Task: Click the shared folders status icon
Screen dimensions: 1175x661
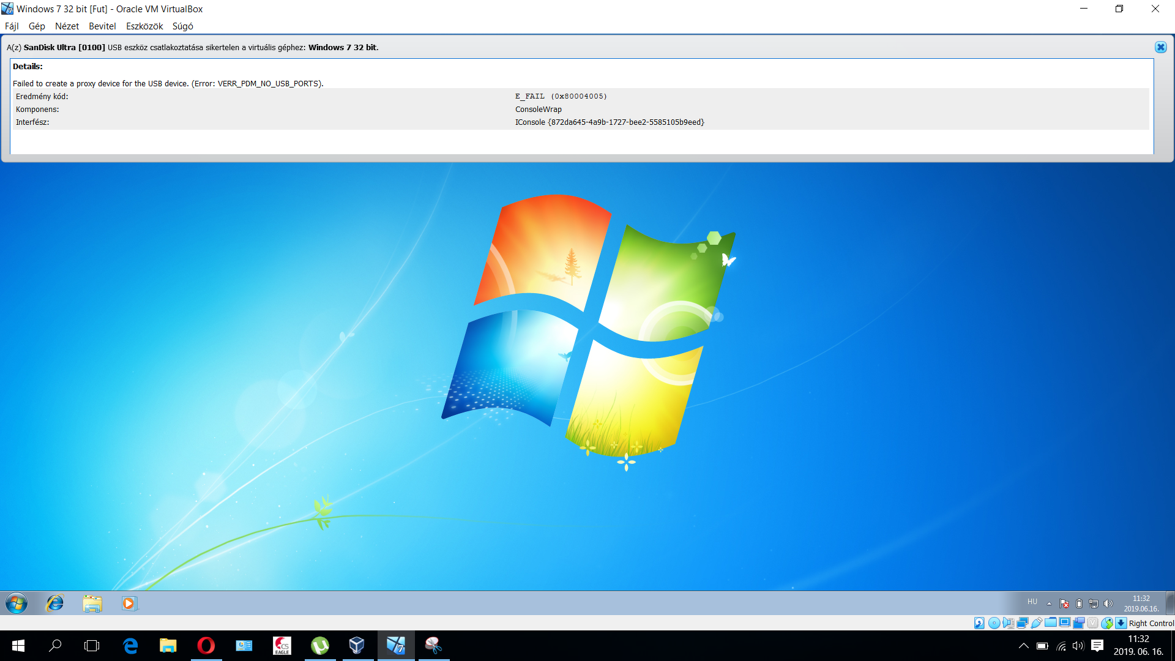Action: (x=1051, y=623)
